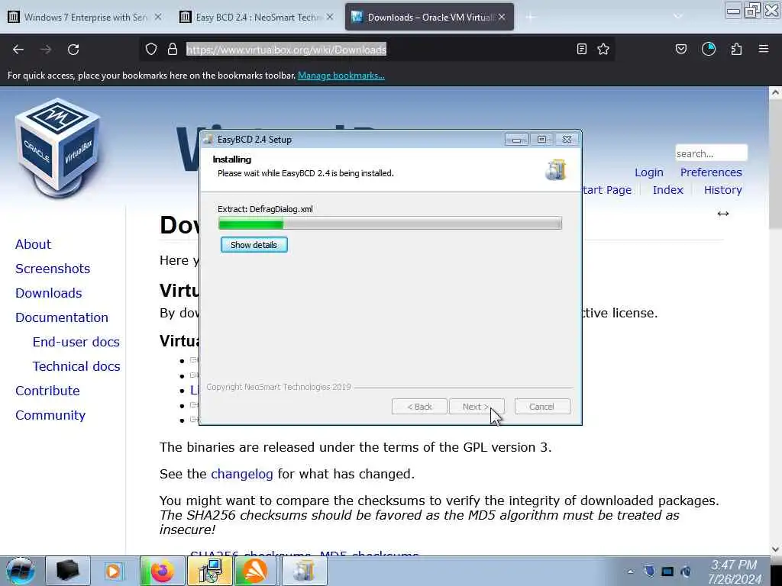782x586 pixels.
Task: Click the tray volume speaker icon
Action: 686,572
